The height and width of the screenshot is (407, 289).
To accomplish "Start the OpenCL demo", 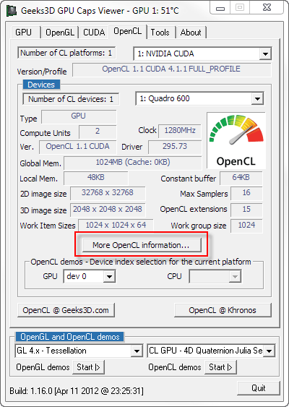I will pyautogui.click(x=220, y=367).
